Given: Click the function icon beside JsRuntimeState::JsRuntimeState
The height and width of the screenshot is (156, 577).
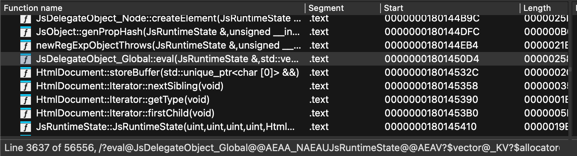Looking at the screenshot, I should (25, 127).
